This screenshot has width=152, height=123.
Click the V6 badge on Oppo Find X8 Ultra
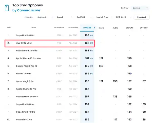point(91,36)
